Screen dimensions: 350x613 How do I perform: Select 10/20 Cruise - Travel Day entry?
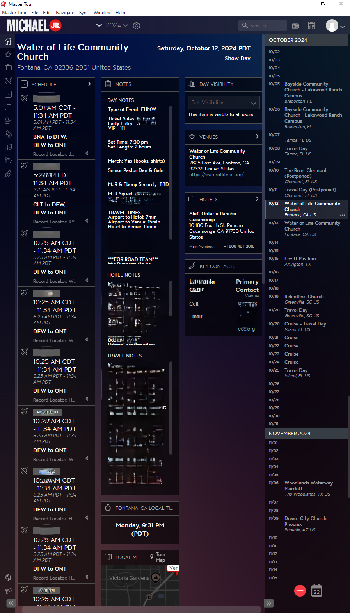[x=306, y=327]
